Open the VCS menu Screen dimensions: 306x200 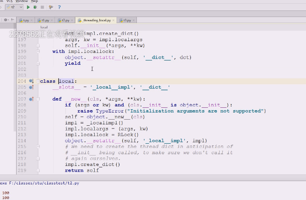coord(9,1)
